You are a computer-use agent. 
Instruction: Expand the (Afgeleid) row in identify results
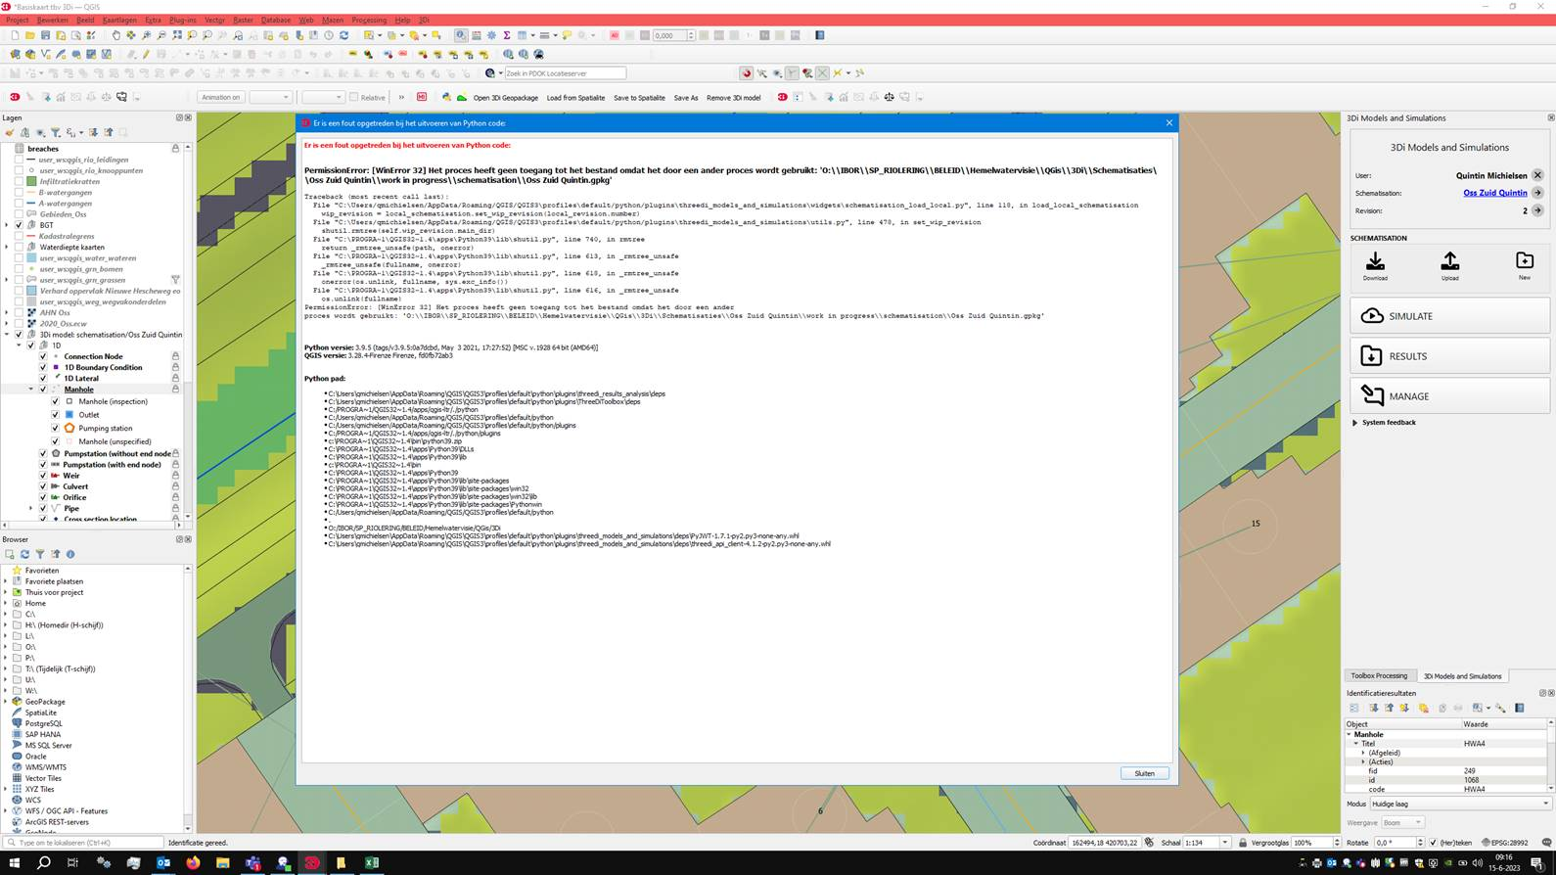click(1363, 753)
